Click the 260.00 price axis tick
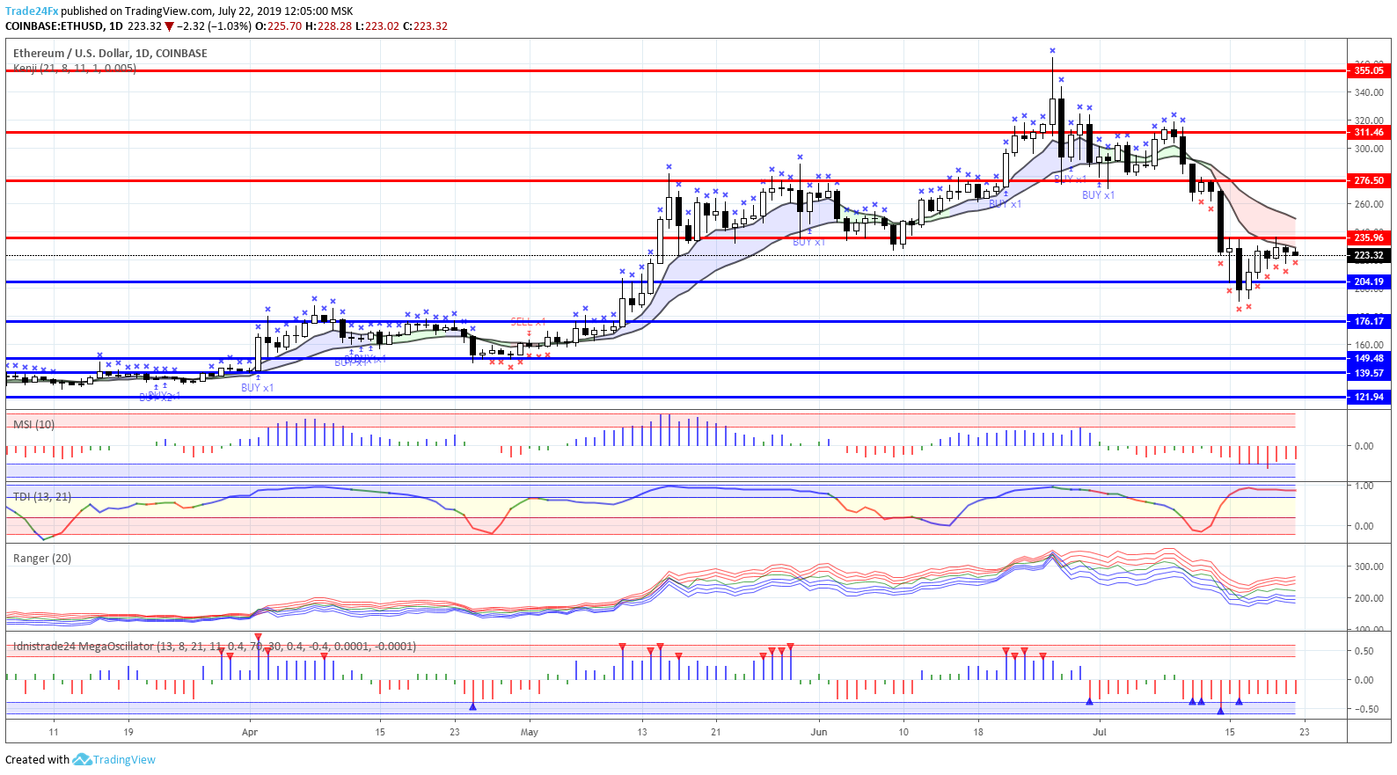Viewport: 1397px width, 775px height. point(1369,204)
